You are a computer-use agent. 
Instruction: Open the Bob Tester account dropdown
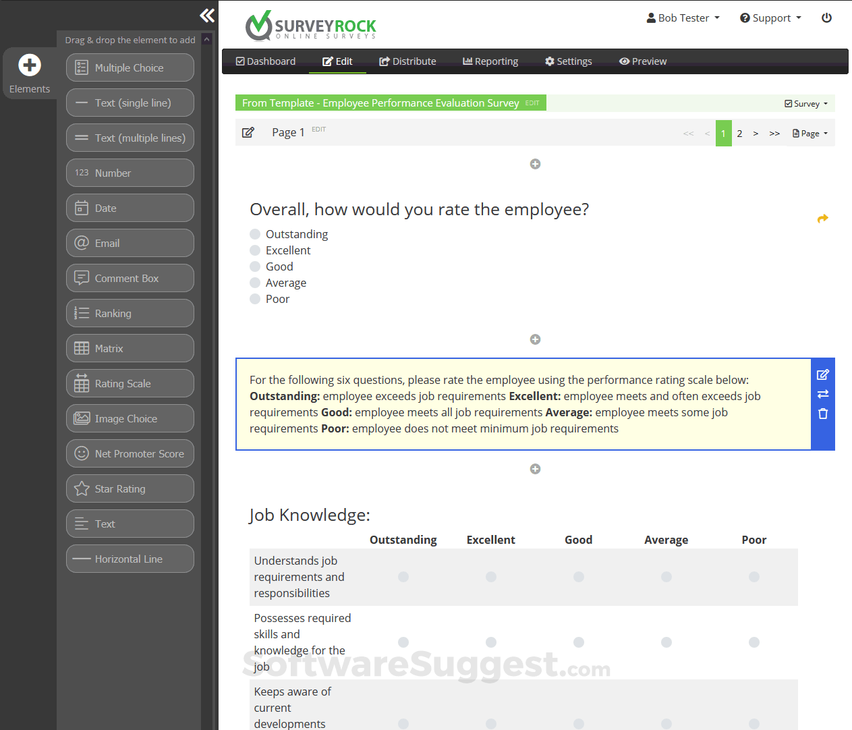pyautogui.click(x=683, y=18)
